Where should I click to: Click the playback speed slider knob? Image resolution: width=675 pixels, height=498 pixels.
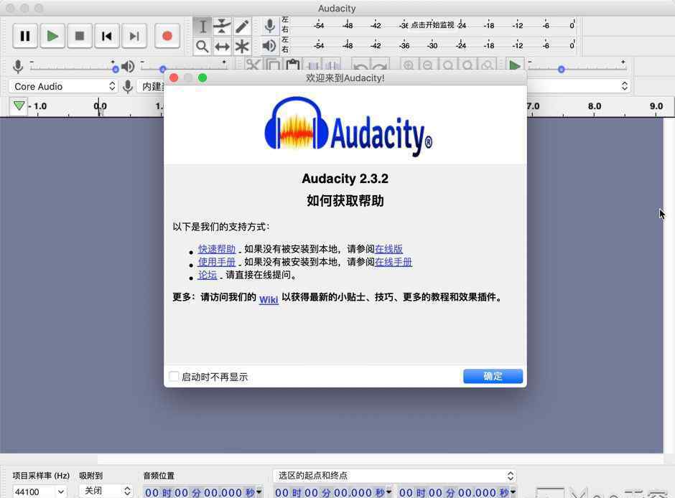pyautogui.click(x=562, y=69)
